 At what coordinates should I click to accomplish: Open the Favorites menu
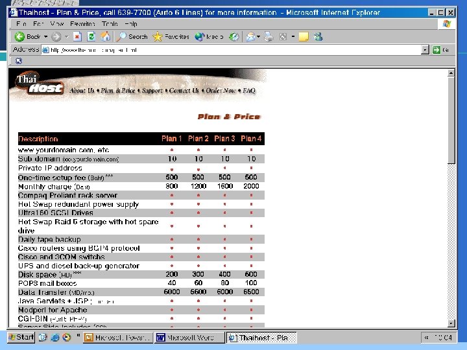click(x=82, y=24)
